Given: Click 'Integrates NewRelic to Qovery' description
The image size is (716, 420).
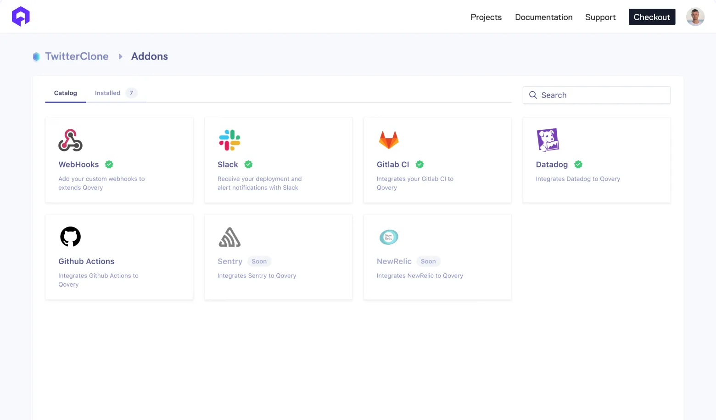Looking at the screenshot, I should [x=420, y=276].
